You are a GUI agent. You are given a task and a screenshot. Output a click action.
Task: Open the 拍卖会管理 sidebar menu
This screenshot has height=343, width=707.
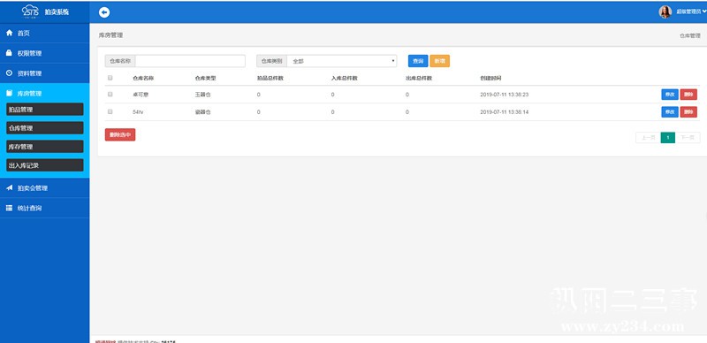pyautogui.click(x=45, y=187)
